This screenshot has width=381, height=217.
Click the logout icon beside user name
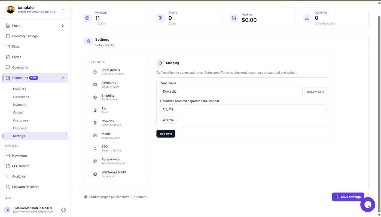(x=63, y=210)
